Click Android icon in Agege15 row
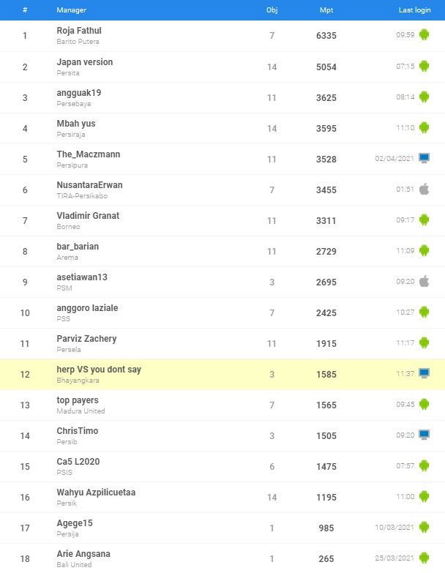The width and height of the screenshot is (445, 573). pos(424,527)
